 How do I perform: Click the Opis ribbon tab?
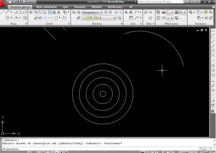coord(65,7)
